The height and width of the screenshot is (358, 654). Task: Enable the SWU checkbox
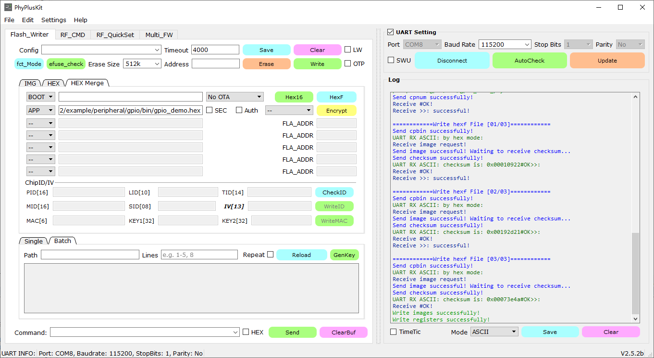[x=391, y=61]
